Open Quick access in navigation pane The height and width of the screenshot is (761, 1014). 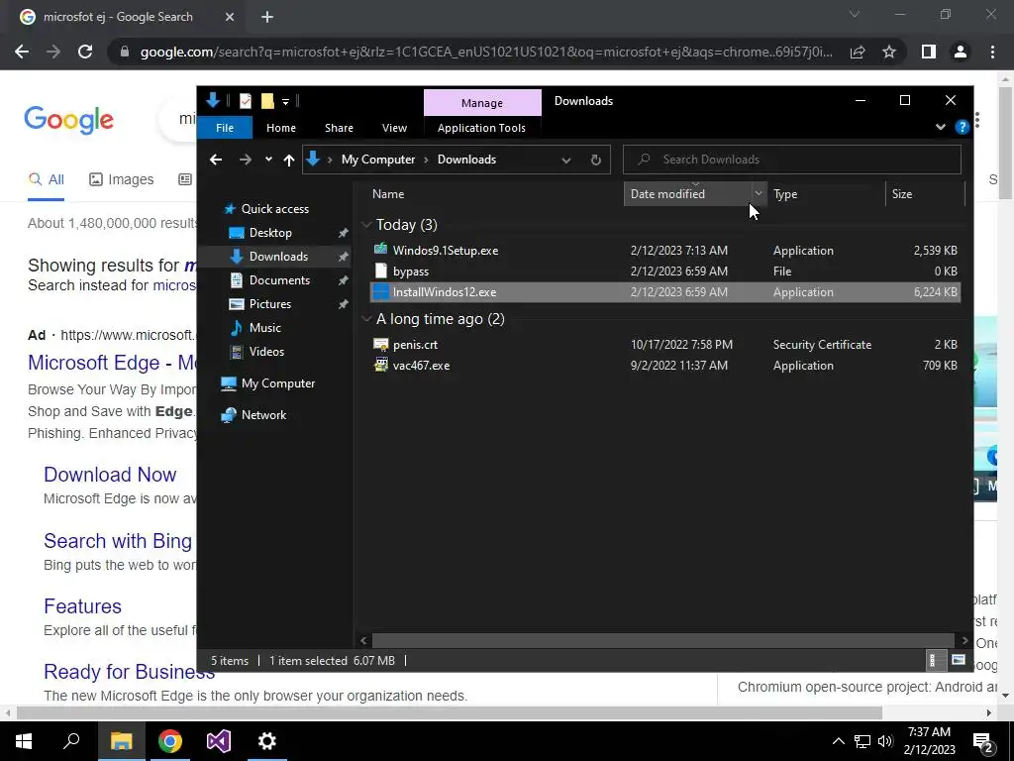click(x=275, y=209)
